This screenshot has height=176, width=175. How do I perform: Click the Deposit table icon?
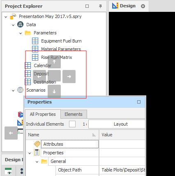[x=28, y=74]
